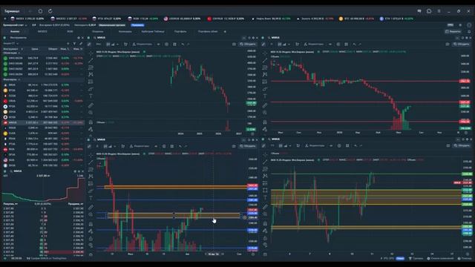Select Fibonacci tool in red-lines chart
The width and height of the screenshot is (475, 267).
pyautogui.click(x=265, y=67)
